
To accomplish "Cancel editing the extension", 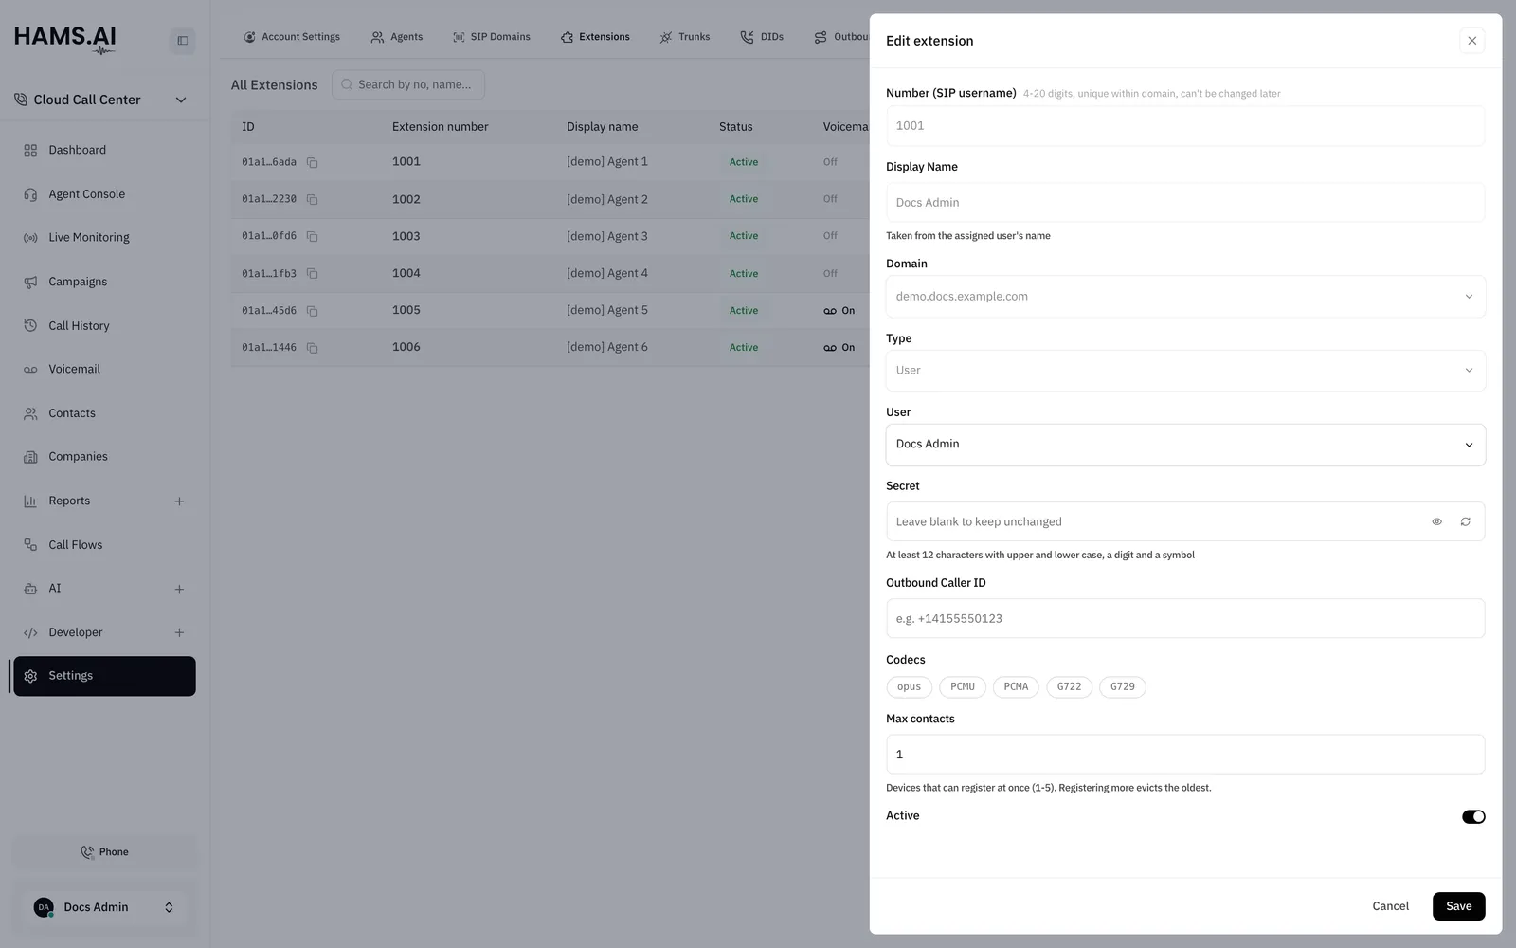I will click(1390, 906).
